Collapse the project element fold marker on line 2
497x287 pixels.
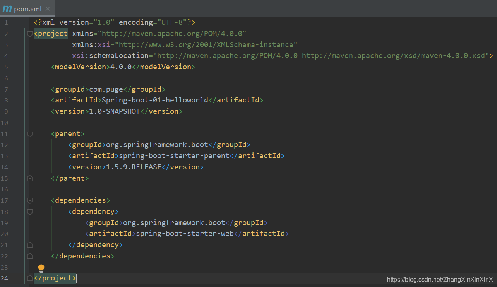coord(30,34)
